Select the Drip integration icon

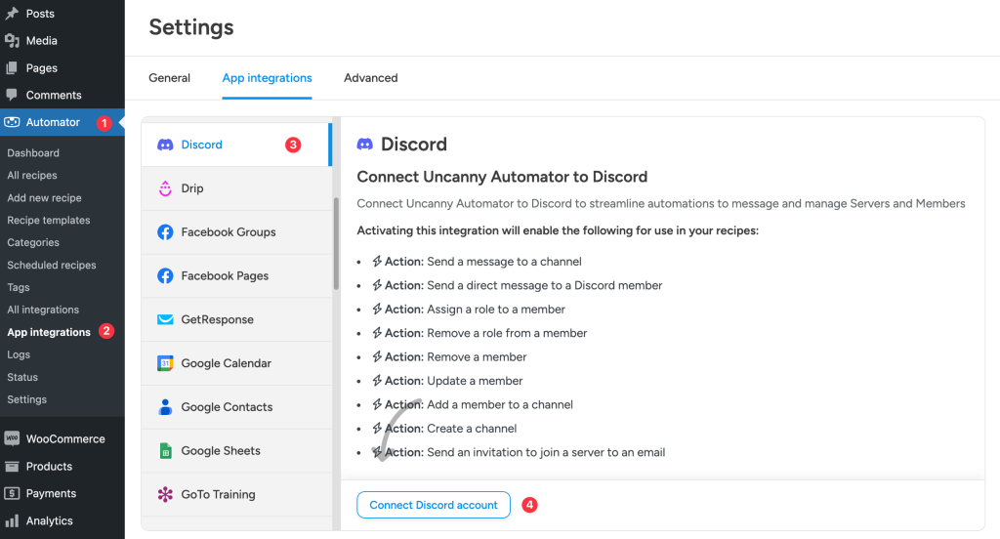pyautogui.click(x=165, y=188)
